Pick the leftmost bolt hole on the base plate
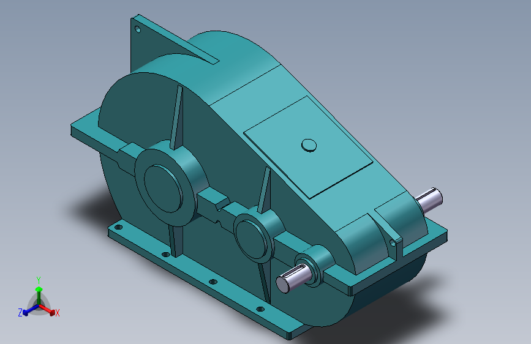 pos(118,227)
